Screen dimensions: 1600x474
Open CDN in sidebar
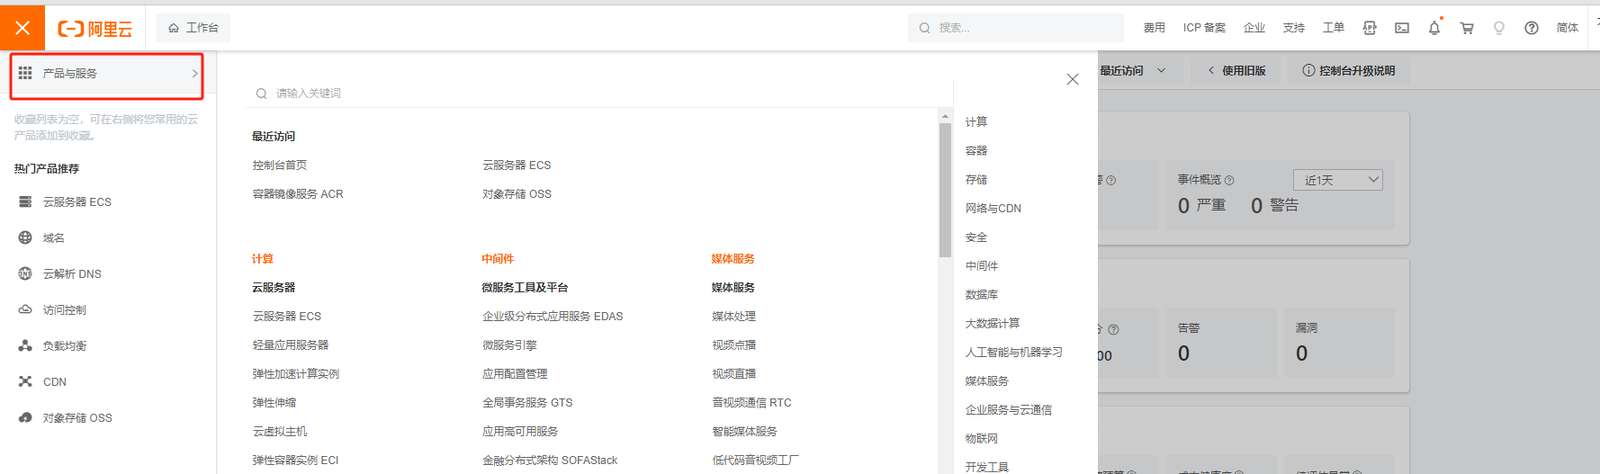[55, 381]
